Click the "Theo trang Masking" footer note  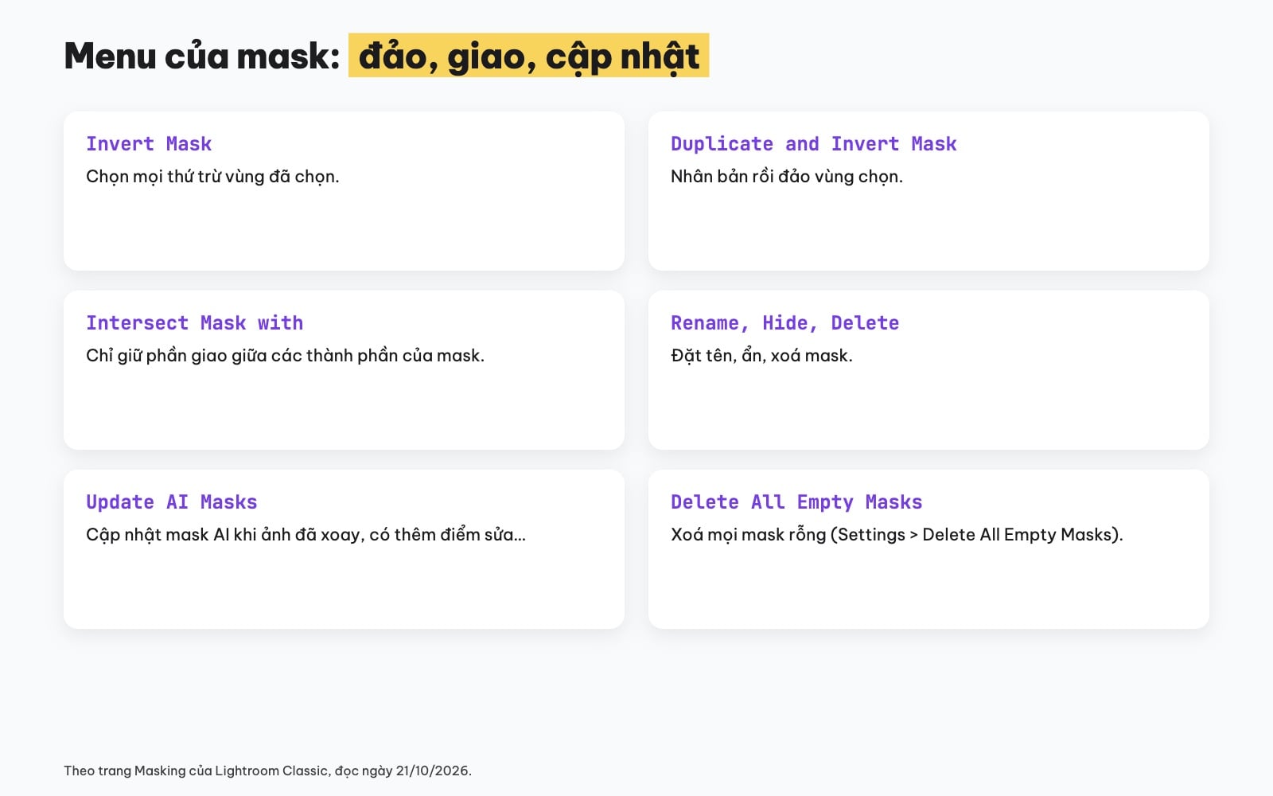coord(267,771)
